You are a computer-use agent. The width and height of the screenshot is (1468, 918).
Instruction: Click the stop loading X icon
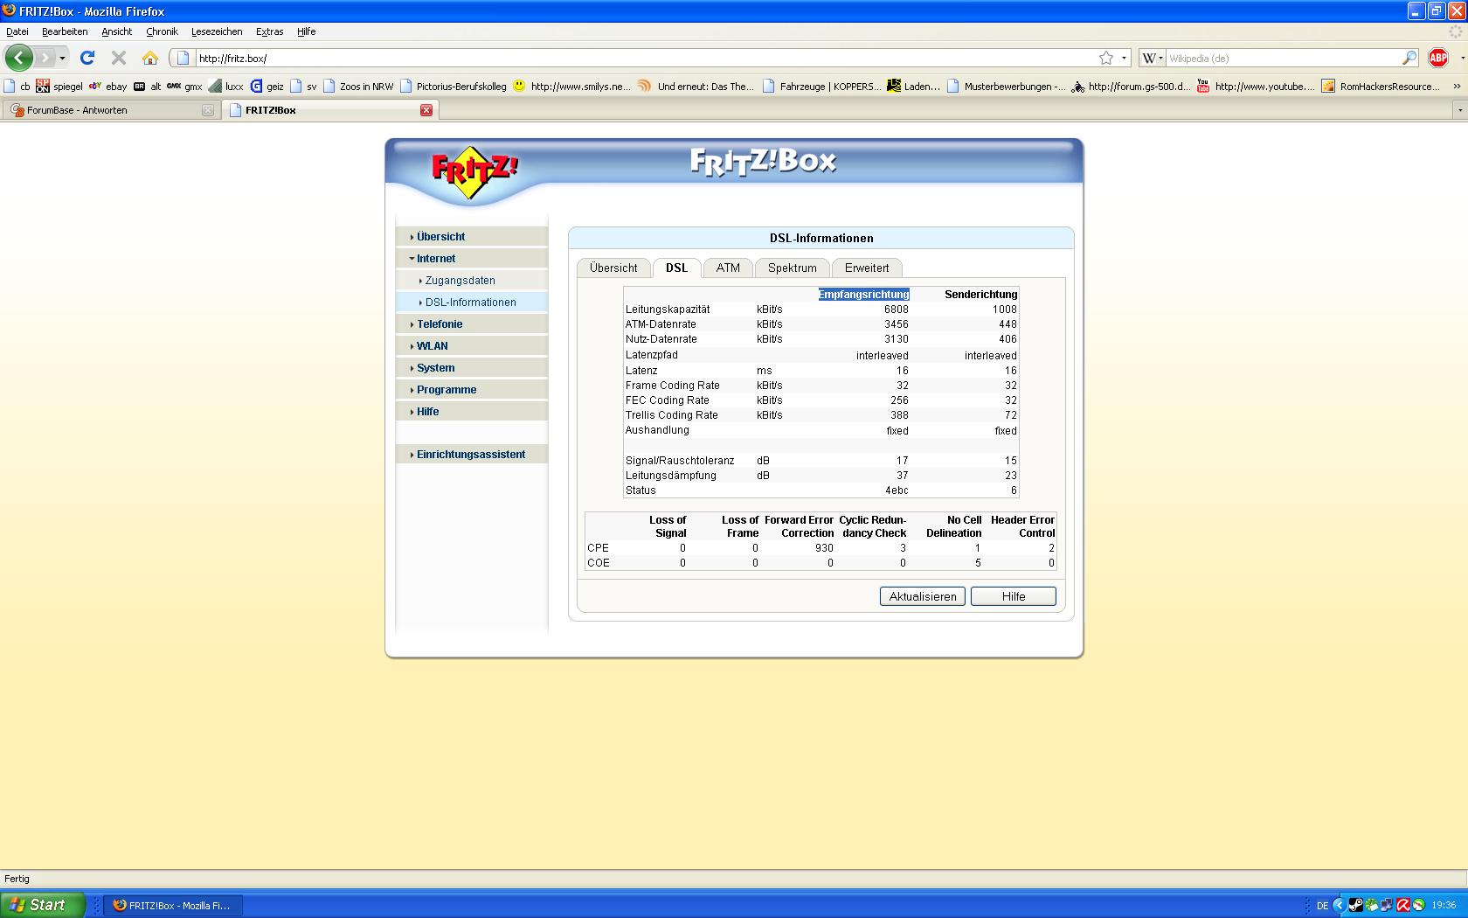point(119,58)
